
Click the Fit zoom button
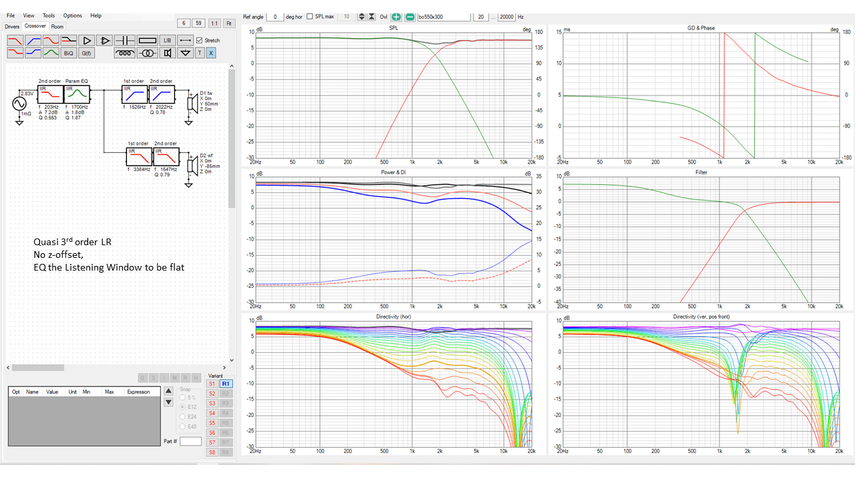click(x=229, y=23)
